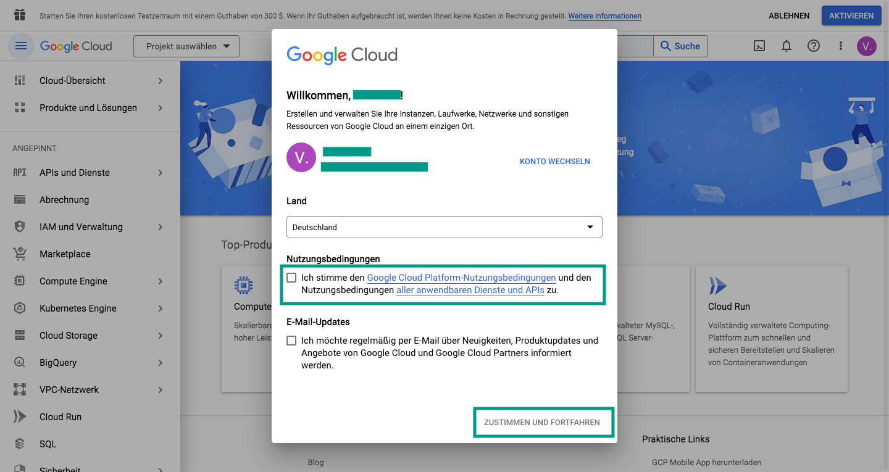Expand Kubernetes Engine chevron

point(161,308)
